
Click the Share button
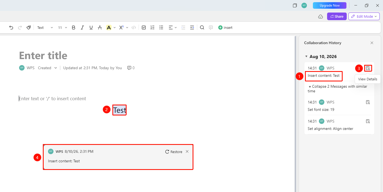[337, 16]
